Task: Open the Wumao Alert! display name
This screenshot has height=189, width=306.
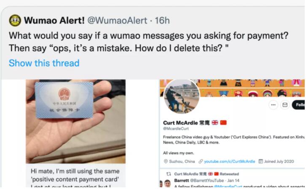Action: [54, 20]
